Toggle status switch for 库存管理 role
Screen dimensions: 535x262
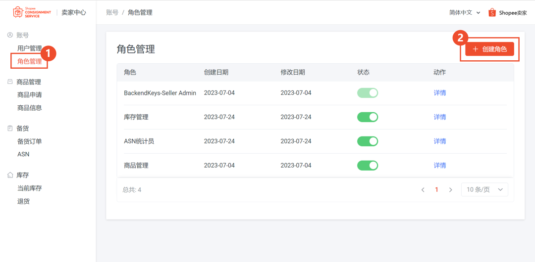pos(367,117)
